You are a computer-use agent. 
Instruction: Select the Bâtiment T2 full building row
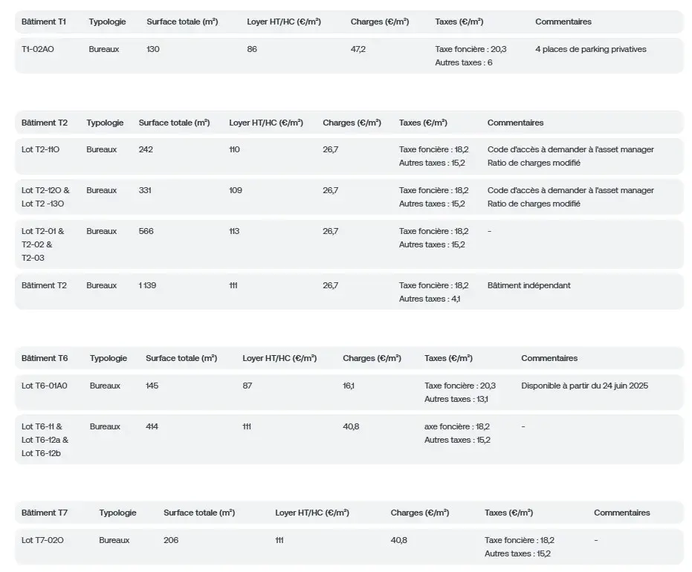(349, 291)
